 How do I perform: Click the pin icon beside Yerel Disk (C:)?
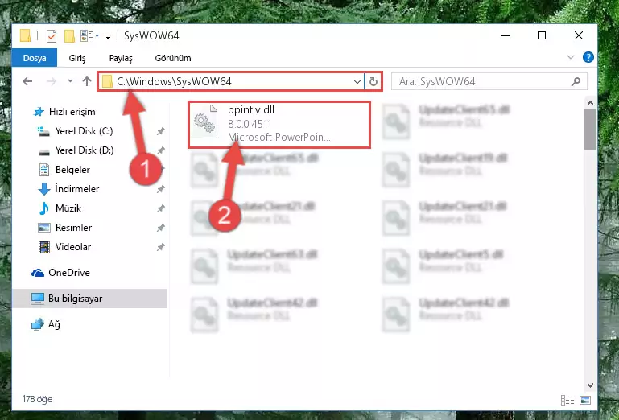[160, 131]
